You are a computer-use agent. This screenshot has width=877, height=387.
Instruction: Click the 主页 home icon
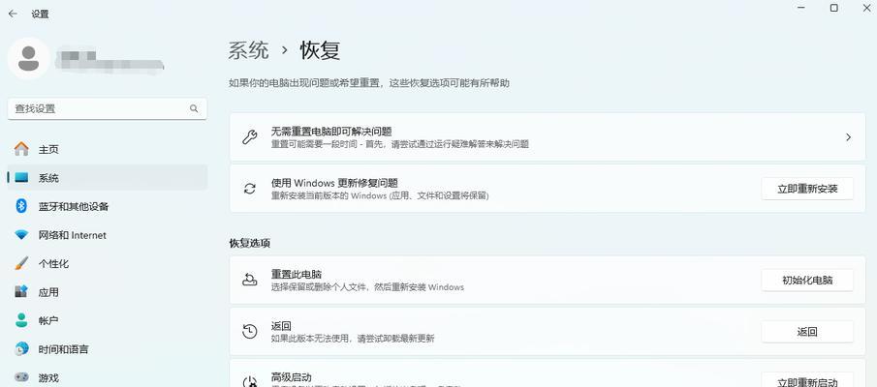(21, 149)
